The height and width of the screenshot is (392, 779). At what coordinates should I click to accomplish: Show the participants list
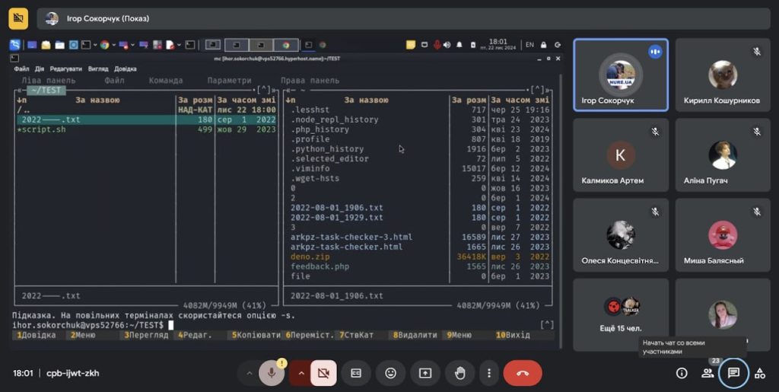point(707,373)
